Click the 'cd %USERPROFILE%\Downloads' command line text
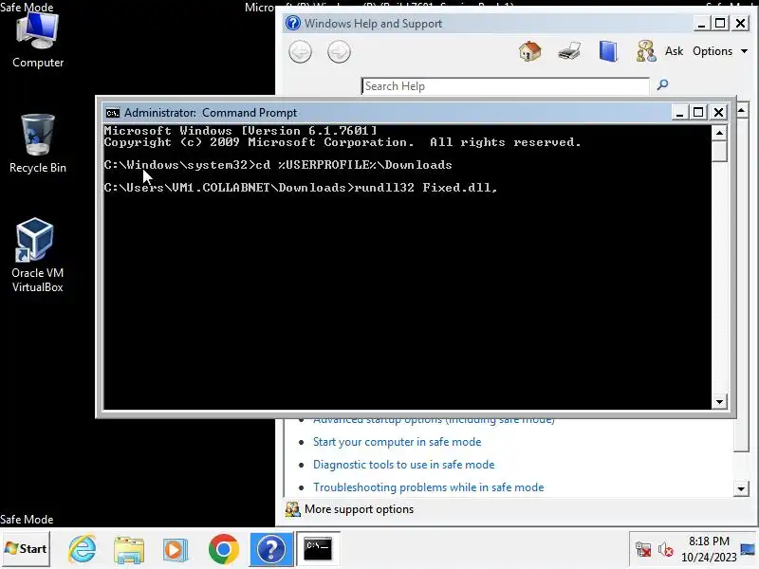The image size is (759, 569). click(354, 165)
